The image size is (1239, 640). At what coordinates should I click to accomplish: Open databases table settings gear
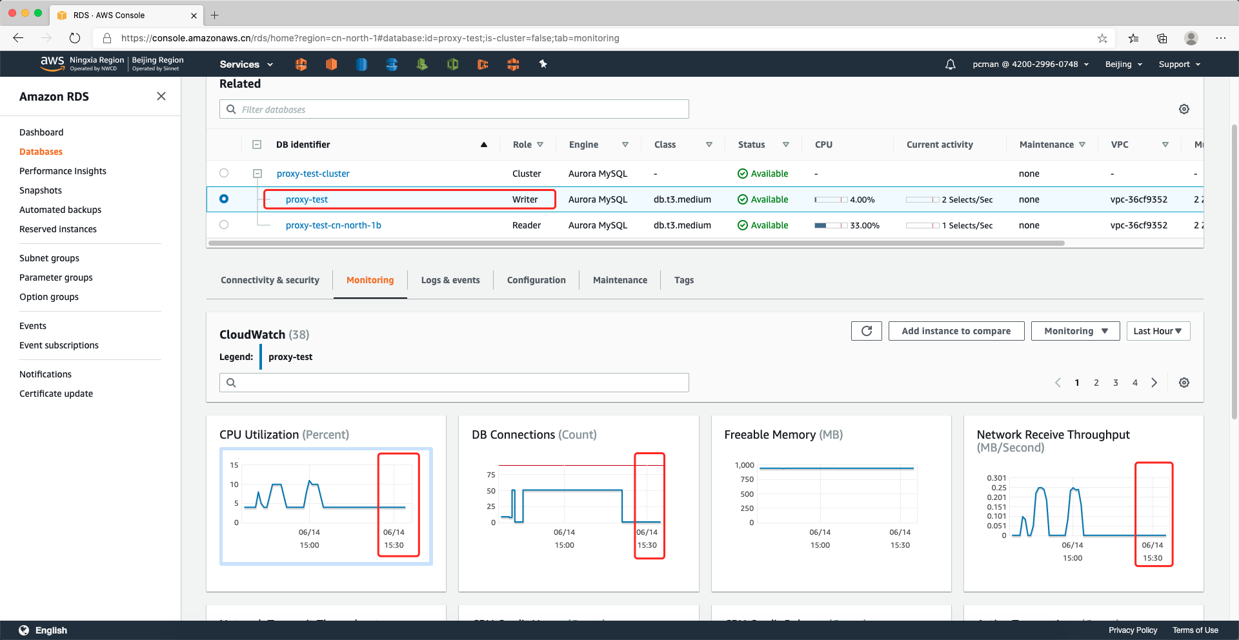(x=1184, y=109)
